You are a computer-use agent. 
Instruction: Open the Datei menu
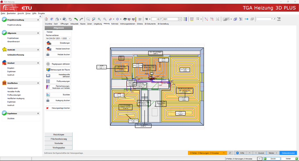click(3, 14)
